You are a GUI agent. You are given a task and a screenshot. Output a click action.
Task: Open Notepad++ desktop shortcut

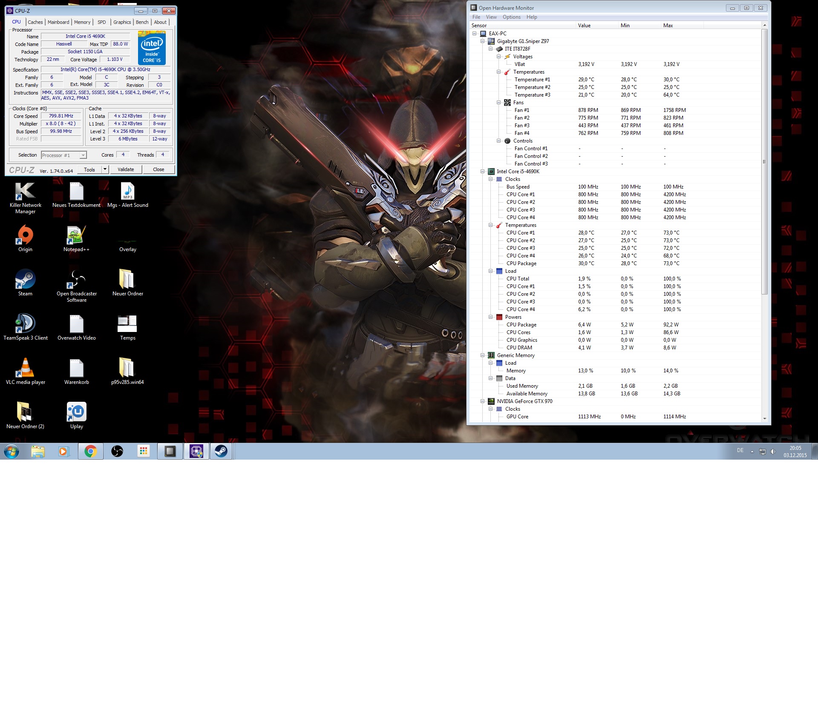[x=77, y=235]
